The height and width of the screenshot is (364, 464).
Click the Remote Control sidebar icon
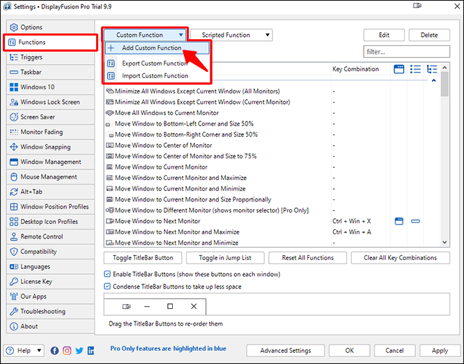coord(14,236)
